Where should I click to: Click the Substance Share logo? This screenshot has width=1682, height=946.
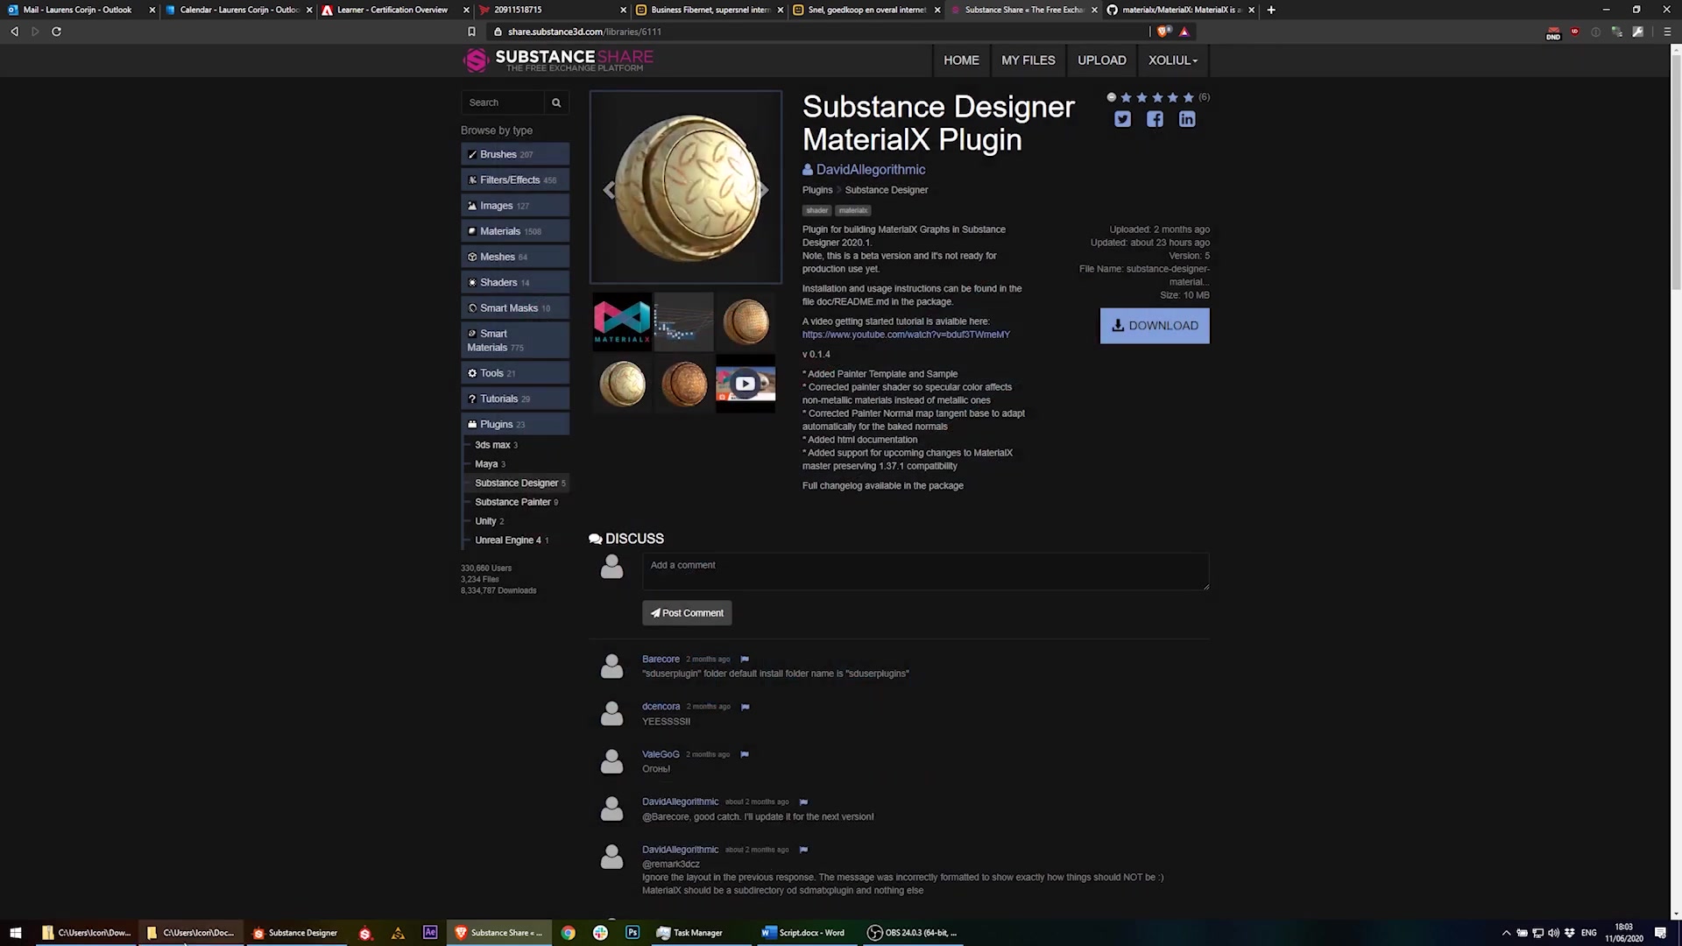coord(557,60)
